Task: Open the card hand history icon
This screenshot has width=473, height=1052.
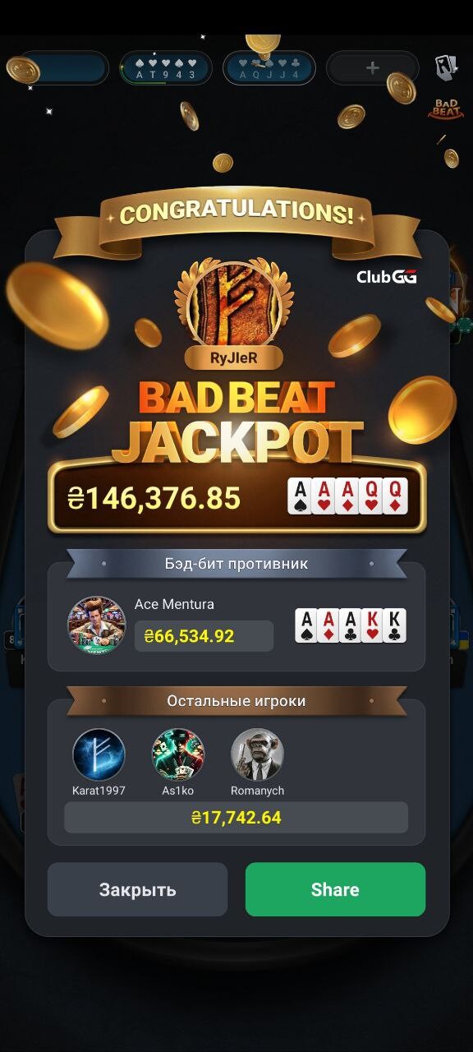Action: click(445, 68)
